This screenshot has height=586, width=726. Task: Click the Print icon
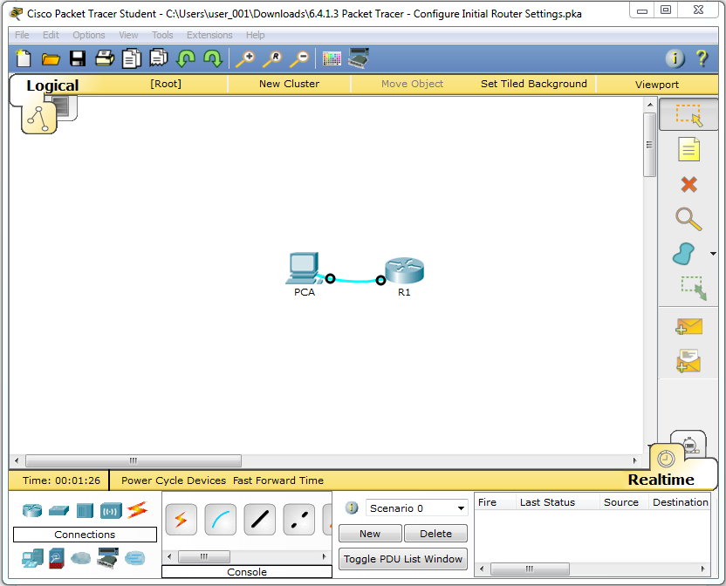(105, 58)
